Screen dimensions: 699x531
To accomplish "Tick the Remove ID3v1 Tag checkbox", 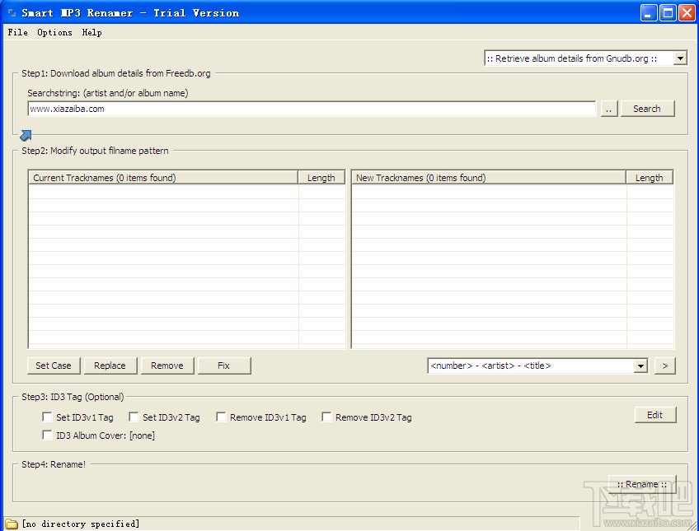I will point(221,417).
